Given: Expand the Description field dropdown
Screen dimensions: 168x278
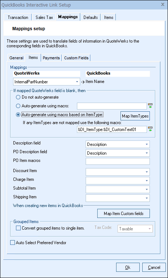Looking at the screenshot, I should coord(118,144).
